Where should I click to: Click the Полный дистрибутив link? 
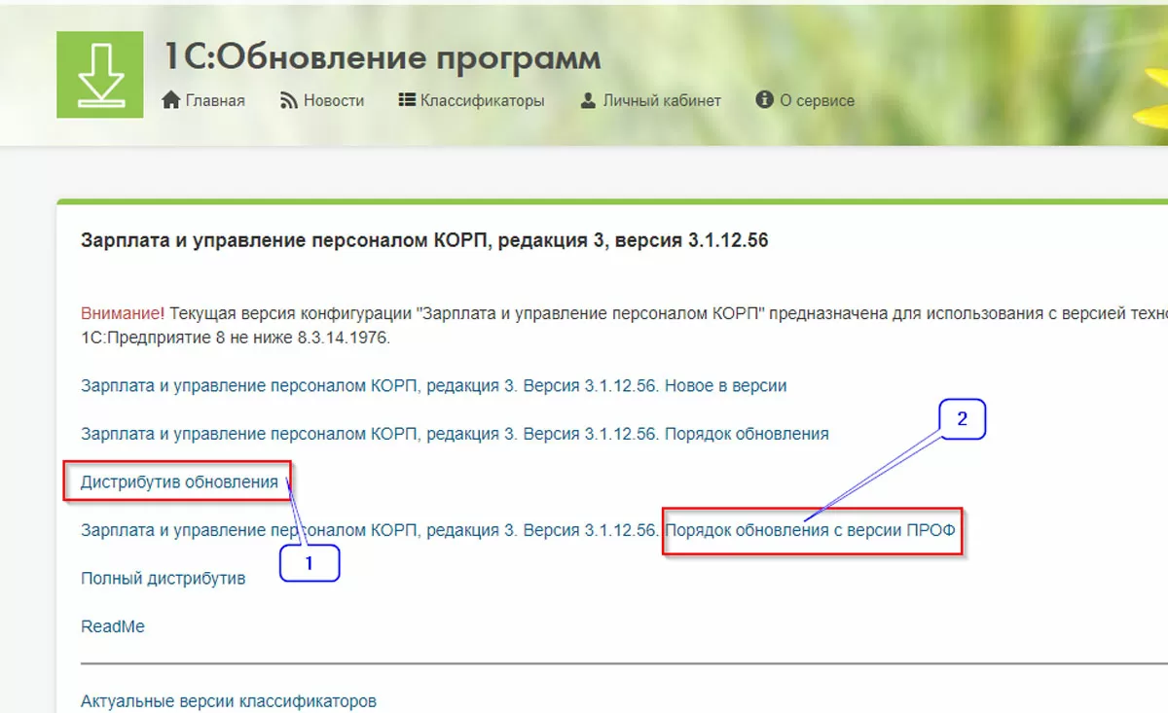click(163, 579)
